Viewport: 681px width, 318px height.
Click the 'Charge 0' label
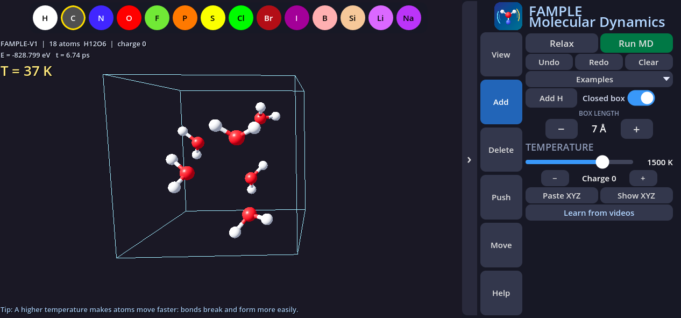tap(599, 178)
